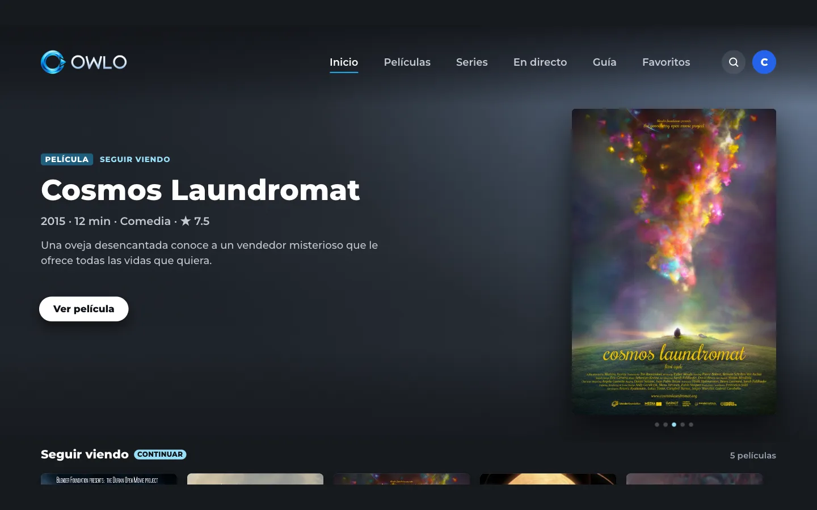Click the "5 películas" count text
Image resolution: width=817 pixels, height=510 pixels.
pyautogui.click(x=753, y=456)
